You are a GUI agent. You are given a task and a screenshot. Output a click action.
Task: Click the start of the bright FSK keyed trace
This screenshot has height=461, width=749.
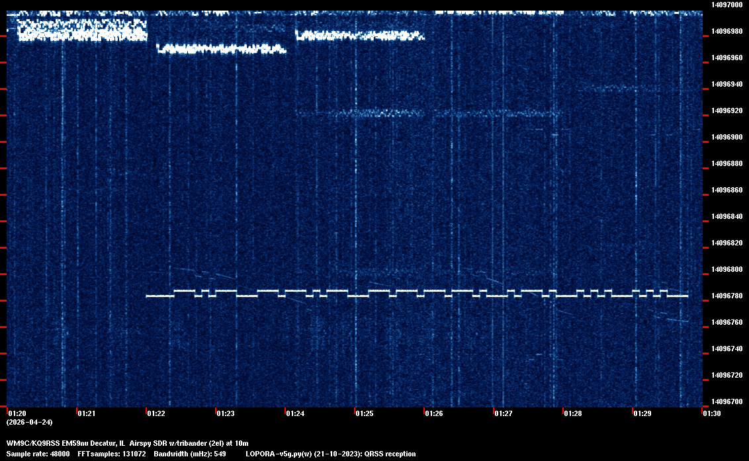coord(148,296)
